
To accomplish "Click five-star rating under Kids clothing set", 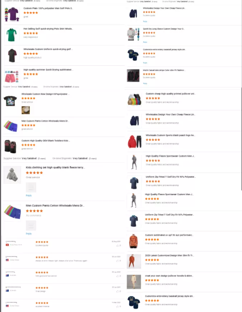I will 34,173.
